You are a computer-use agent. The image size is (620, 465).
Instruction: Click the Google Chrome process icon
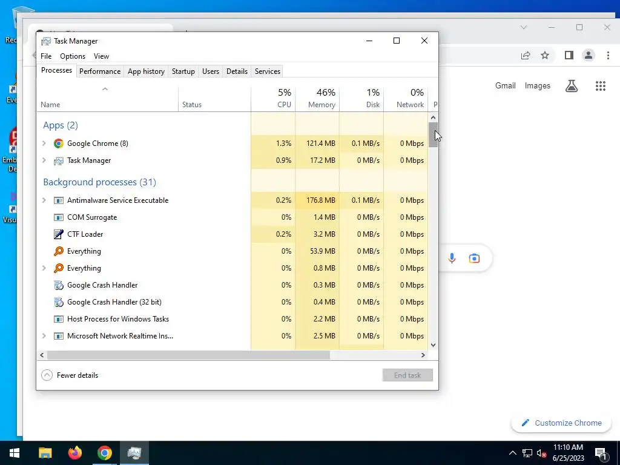point(59,143)
